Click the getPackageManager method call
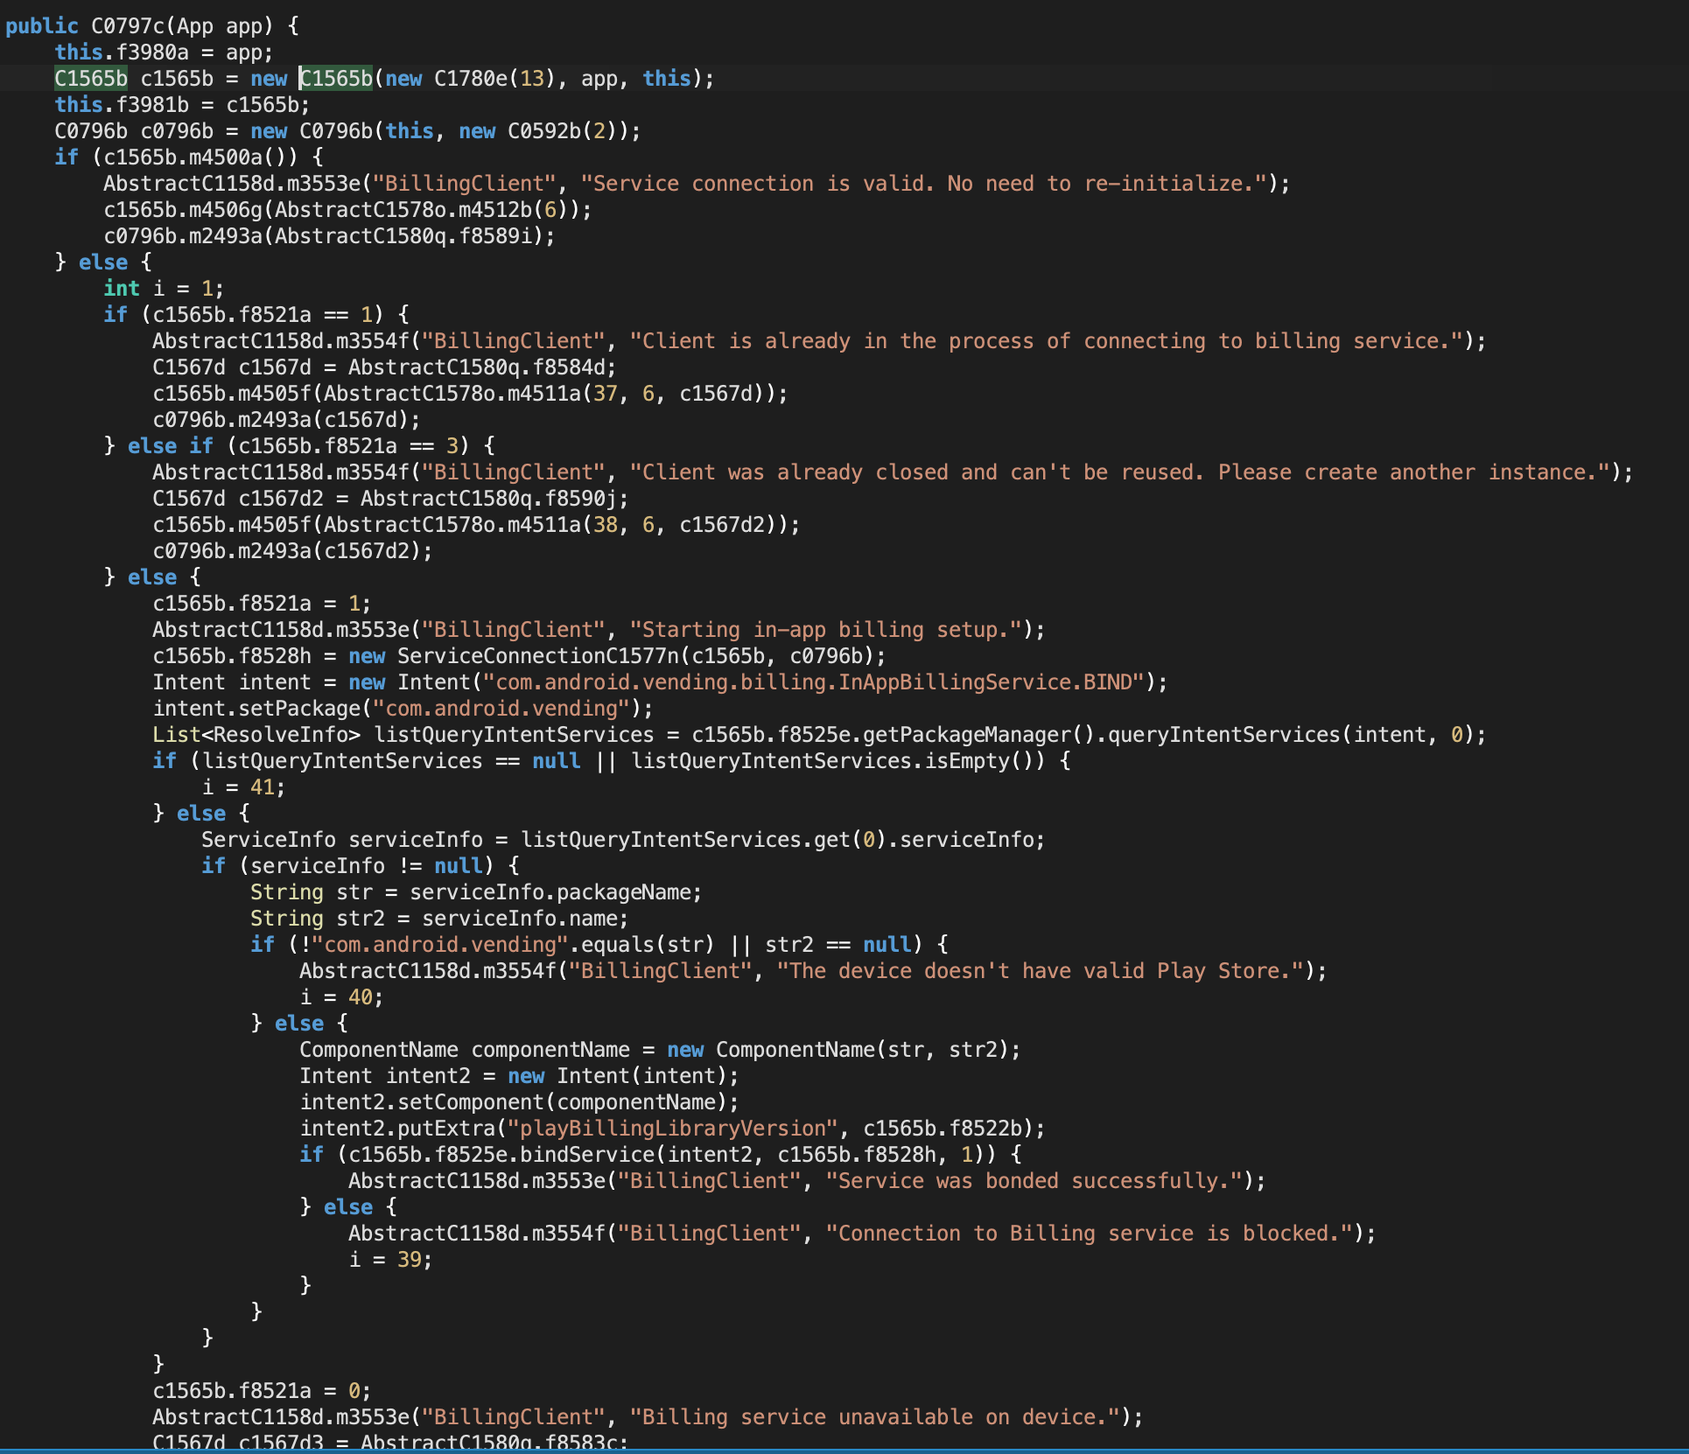The image size is (1689, 1454). tap(967, 735)
